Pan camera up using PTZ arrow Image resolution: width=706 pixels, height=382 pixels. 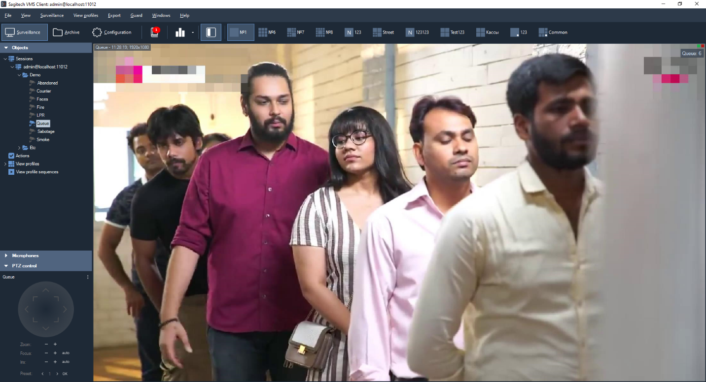46,290
